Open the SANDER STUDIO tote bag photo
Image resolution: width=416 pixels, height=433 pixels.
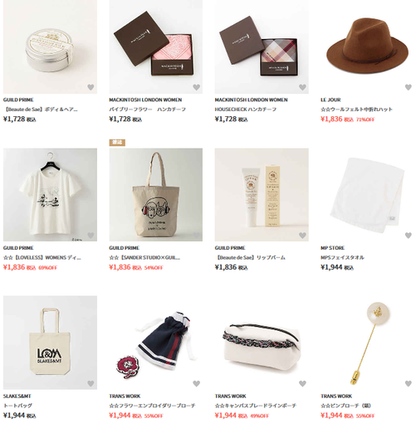(x=156, y=195)
